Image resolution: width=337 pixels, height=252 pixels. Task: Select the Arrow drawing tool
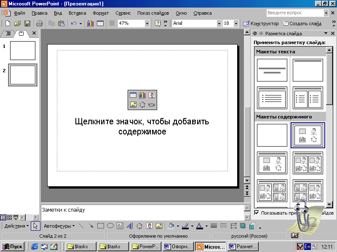tap(91, 226)
